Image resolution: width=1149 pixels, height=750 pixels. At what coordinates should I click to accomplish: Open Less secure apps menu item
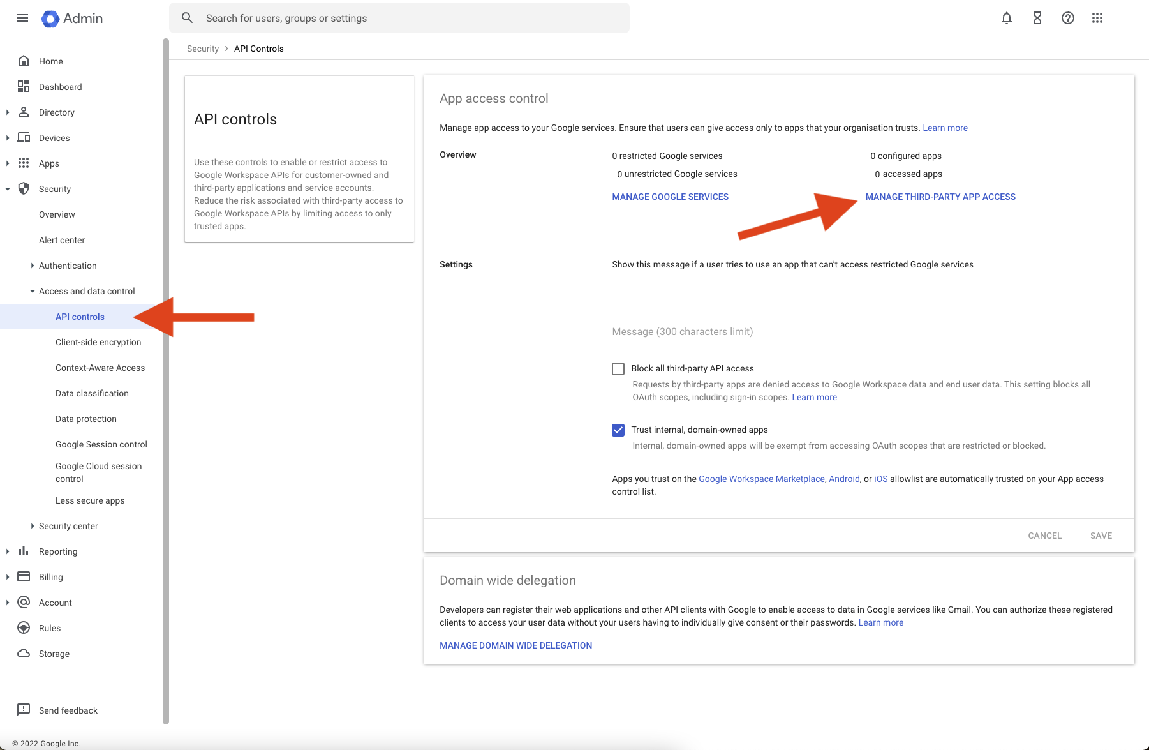[x=90, y=500]
